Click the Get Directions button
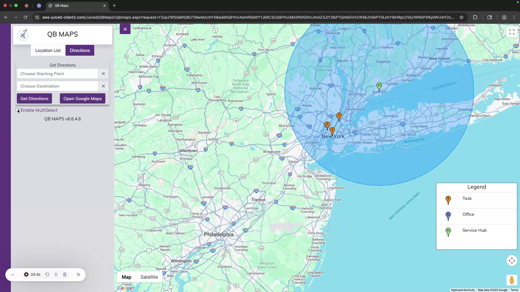This screenshot has width=520, height=292. click(x=34, y=98)
